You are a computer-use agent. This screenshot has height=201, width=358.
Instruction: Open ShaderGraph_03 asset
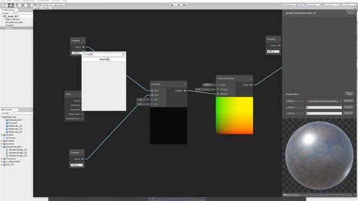click(x=18, y=156)
